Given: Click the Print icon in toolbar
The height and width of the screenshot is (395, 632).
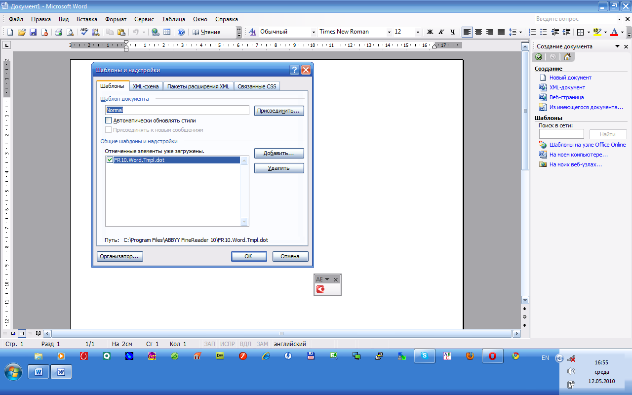Looking at the screenshot, I should pyautogui.click(x=58, y=32).
